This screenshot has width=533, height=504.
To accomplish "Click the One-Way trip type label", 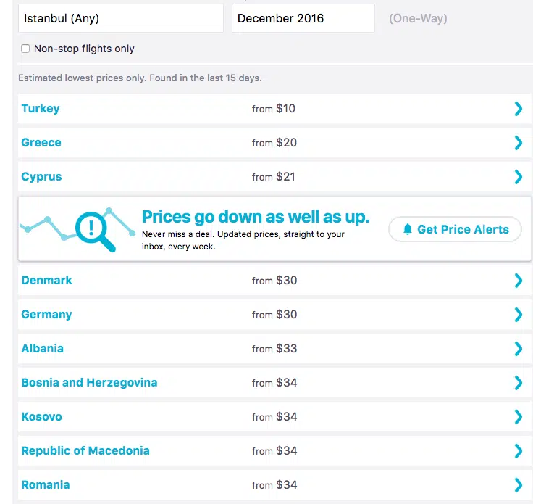I will [418, 18].
